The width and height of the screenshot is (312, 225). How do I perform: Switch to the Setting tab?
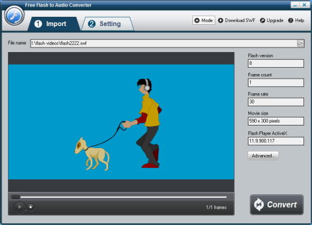pyautogui.click(x=107, y=24)
